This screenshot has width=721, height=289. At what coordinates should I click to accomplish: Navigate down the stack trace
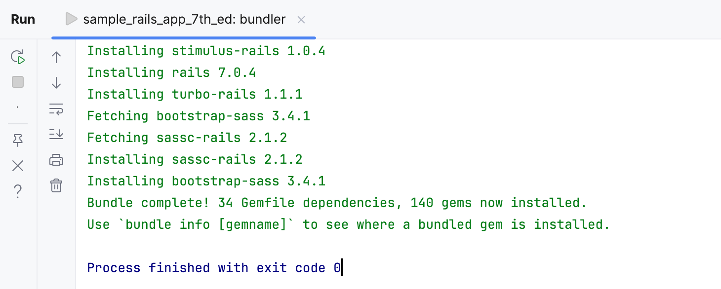click(x=56, y=83)
